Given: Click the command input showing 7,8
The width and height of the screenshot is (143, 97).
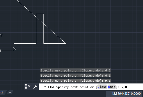Looking at the screenshot, I should 124,87.
